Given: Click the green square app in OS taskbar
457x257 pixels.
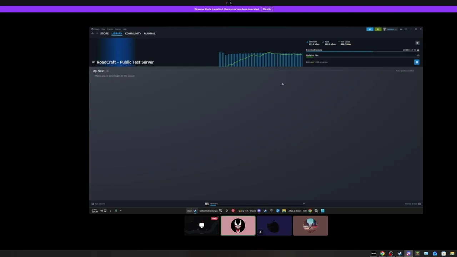Looking at the screenshot, I should click(x=417, y=254).
